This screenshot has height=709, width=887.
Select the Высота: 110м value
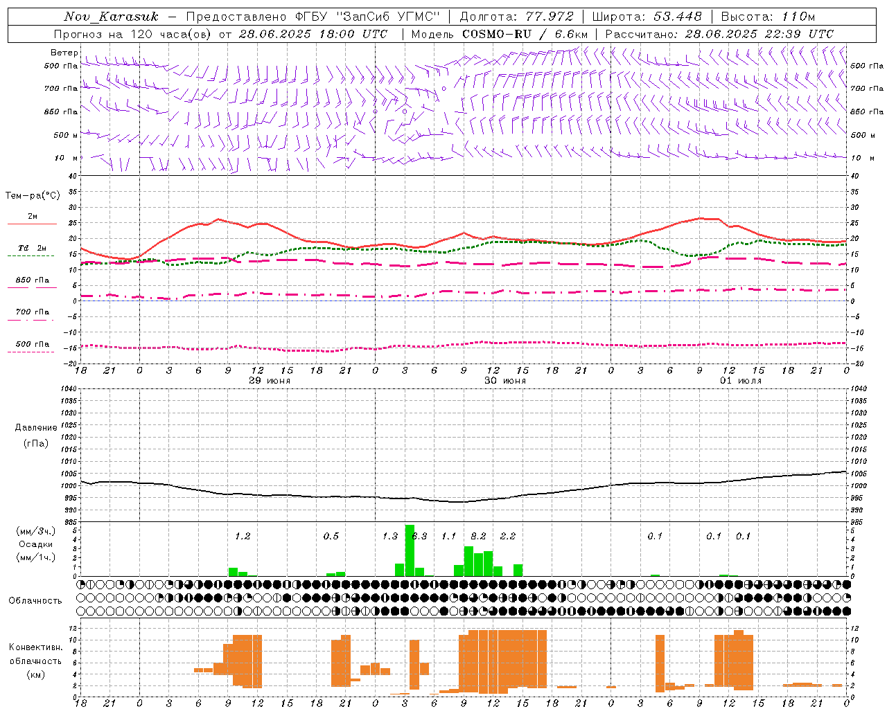[x=768, y=17]
